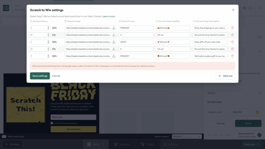Close the Scratch to Win settings dialog
Screen dimensions: 265x149
tap(233, 10)
